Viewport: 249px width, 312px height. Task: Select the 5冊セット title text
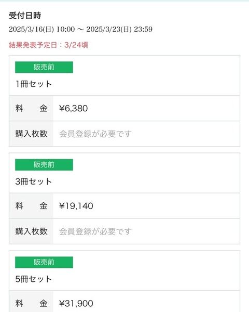34,279
